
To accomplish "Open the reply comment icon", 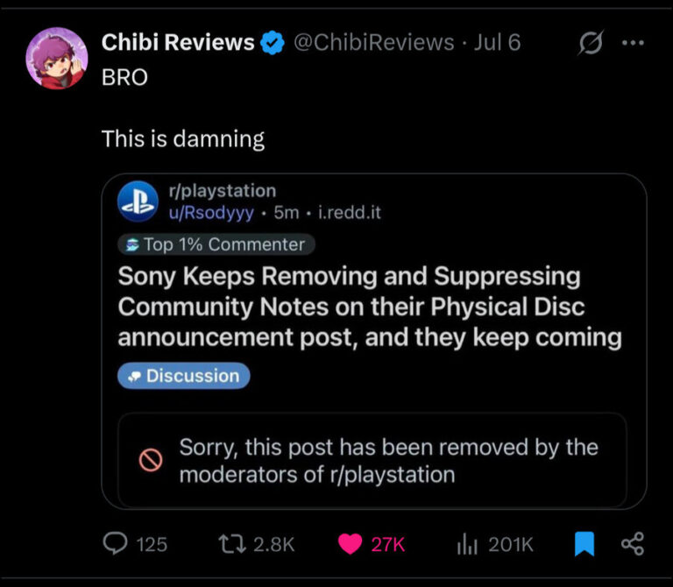I will 115,543.
